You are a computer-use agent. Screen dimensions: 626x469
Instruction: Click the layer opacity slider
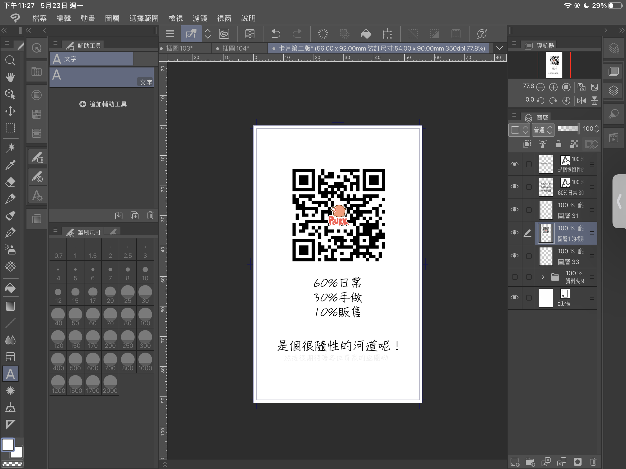pos(568,129)
